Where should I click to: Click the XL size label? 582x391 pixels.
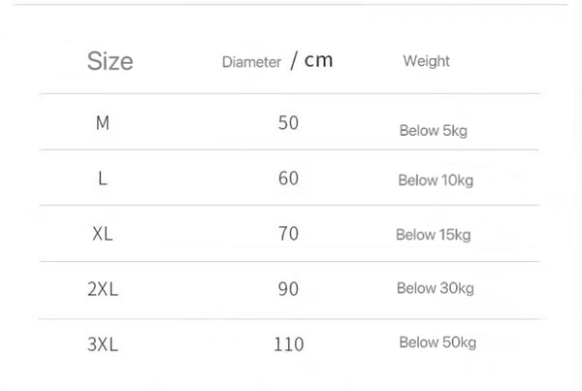pos(103,234)
